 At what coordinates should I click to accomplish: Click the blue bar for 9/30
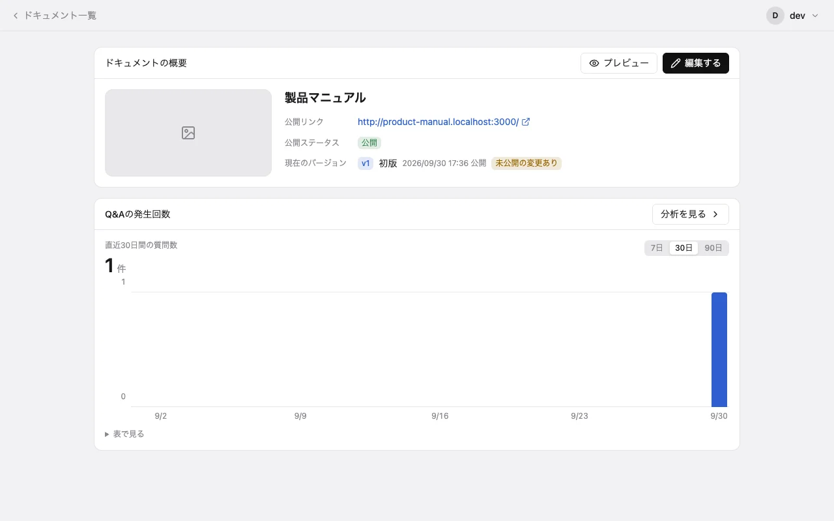719,350
